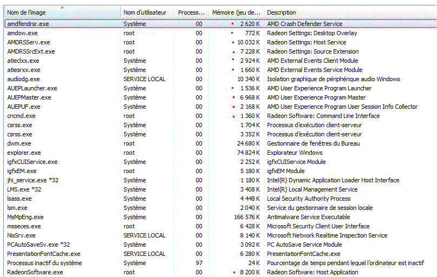This screenshot has height=277, width=437.
Task: Click the 97 CPU value
Action: coord(199,263)
